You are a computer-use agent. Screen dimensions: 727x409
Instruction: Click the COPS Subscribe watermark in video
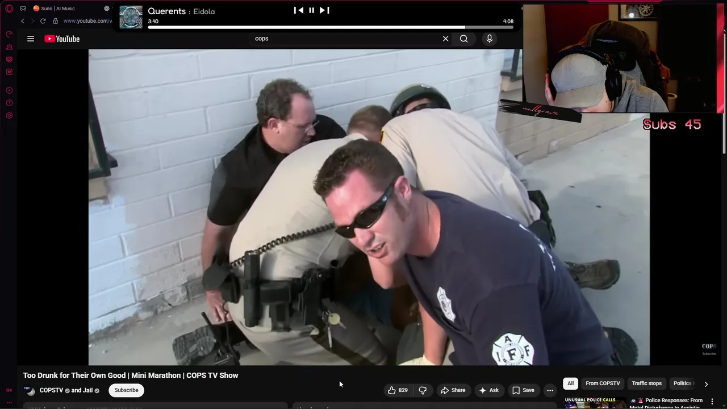pos(709,349)
